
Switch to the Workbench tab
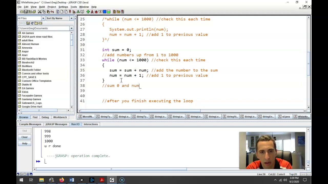coord(60,117)
